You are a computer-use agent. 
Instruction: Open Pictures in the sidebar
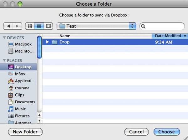point(19,116)
